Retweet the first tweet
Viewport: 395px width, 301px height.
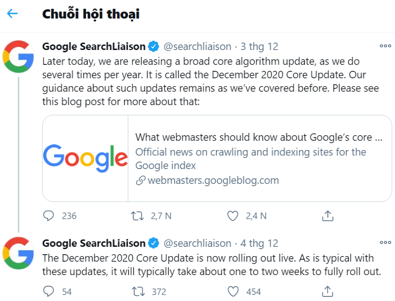coord(138,216)
